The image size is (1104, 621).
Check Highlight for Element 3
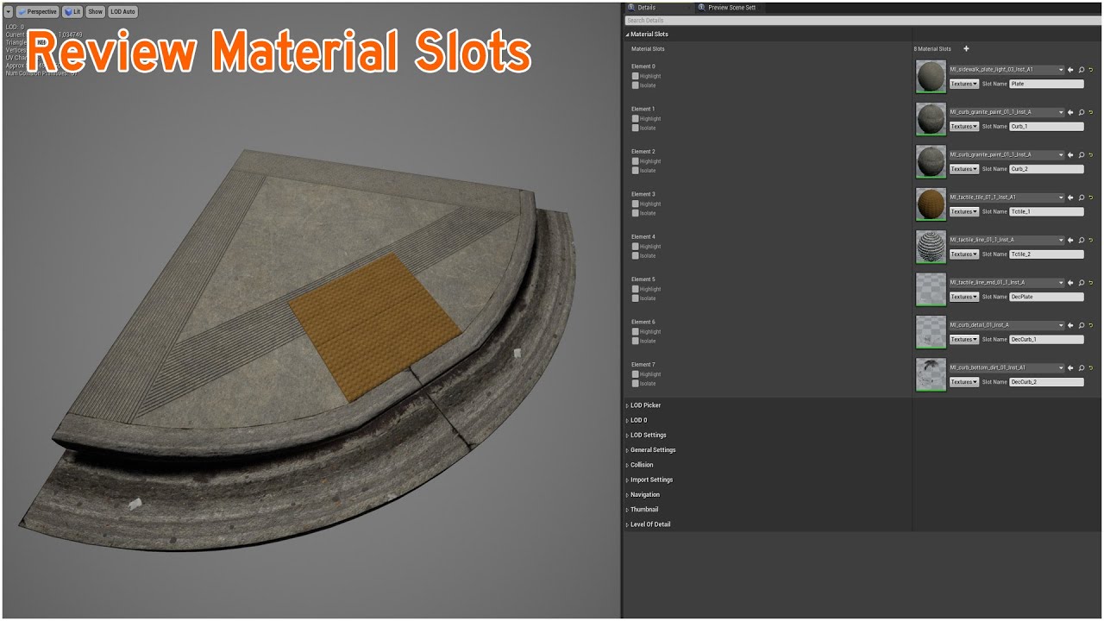point(635,204)
